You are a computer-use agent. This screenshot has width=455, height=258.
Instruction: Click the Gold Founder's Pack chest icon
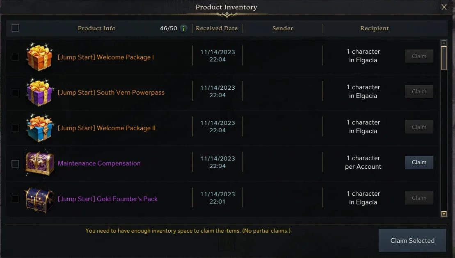[39, 199]
